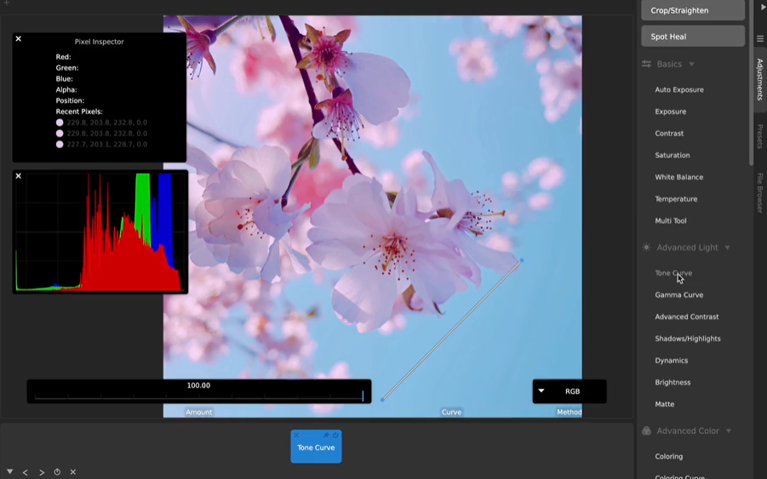Choose Temperature from Basics

676,199
